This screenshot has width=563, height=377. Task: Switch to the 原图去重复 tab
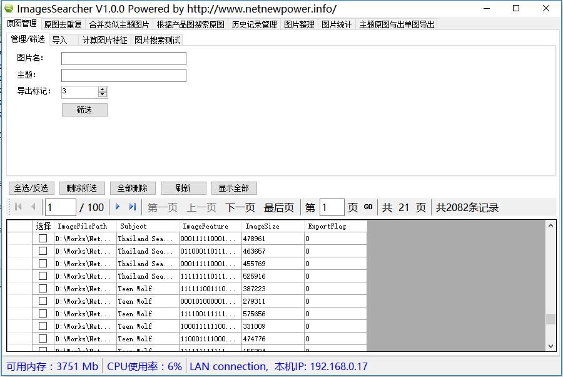point(63,25)
